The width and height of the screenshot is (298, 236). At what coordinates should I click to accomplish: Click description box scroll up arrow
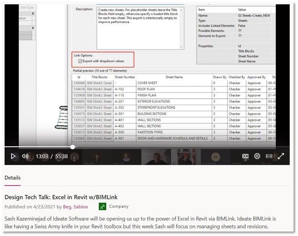pos(181,10)
